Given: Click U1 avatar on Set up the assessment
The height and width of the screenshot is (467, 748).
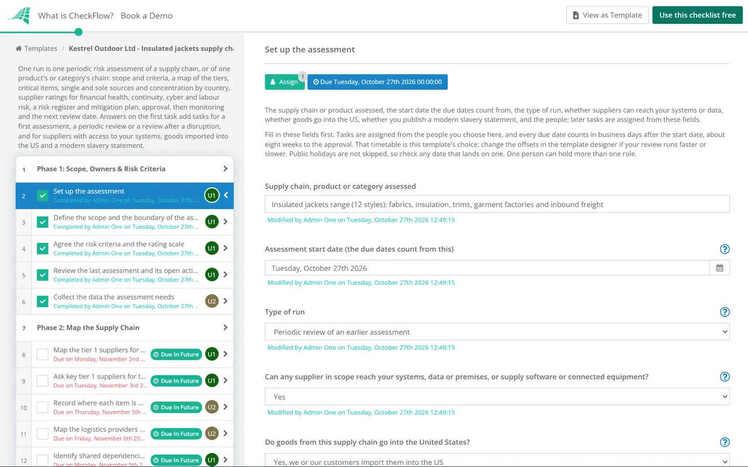Looking at the screenshot, I should (212, 196).
